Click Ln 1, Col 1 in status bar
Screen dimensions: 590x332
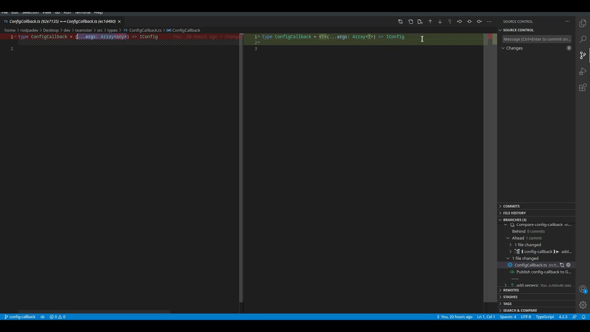486,317
